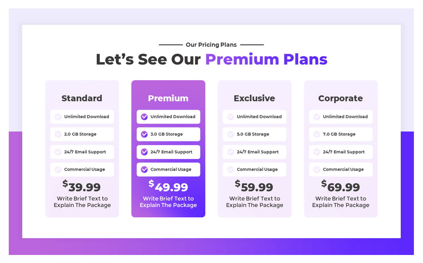Select the check icon next to 3.0 GB Storage
This screenshot has height=263, width=423.
click(144, 134)
